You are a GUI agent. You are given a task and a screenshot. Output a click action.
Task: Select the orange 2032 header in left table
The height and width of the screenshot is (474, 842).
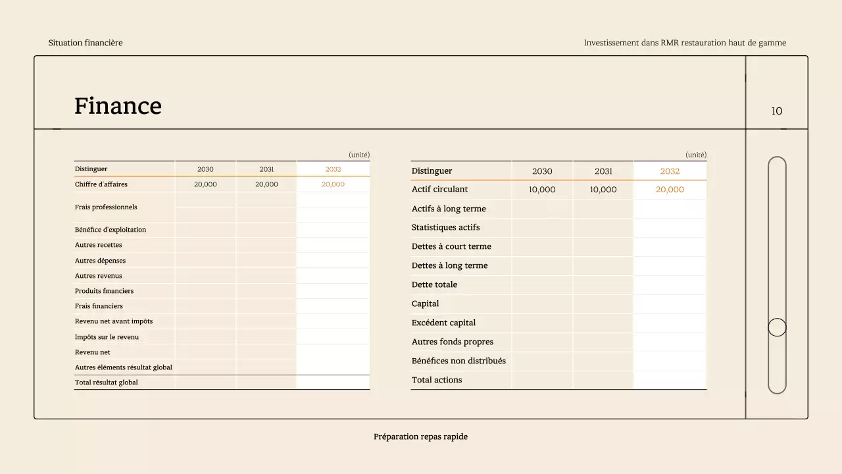[333, 169]
